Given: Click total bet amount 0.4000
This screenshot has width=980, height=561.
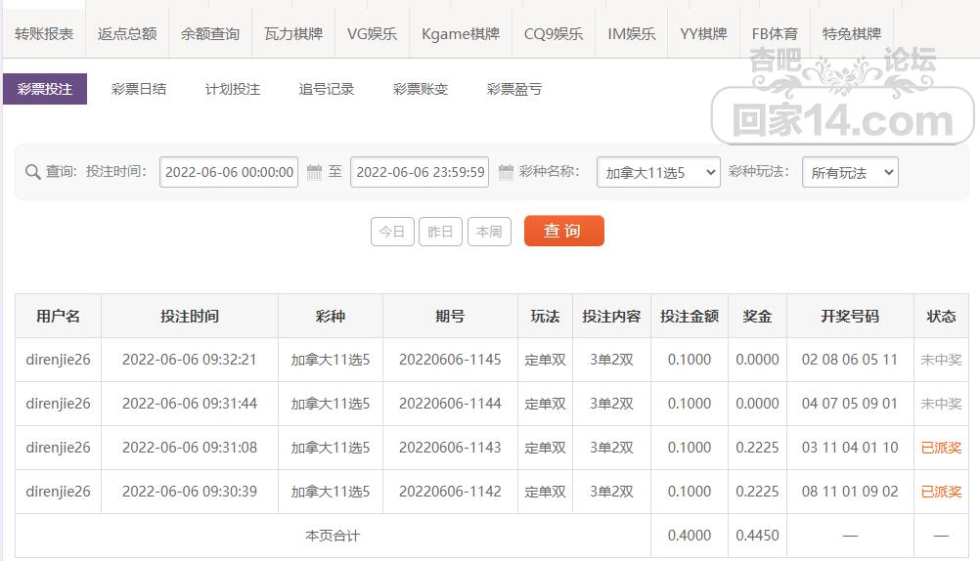Looking at the screenshot, I should (690, 536).
